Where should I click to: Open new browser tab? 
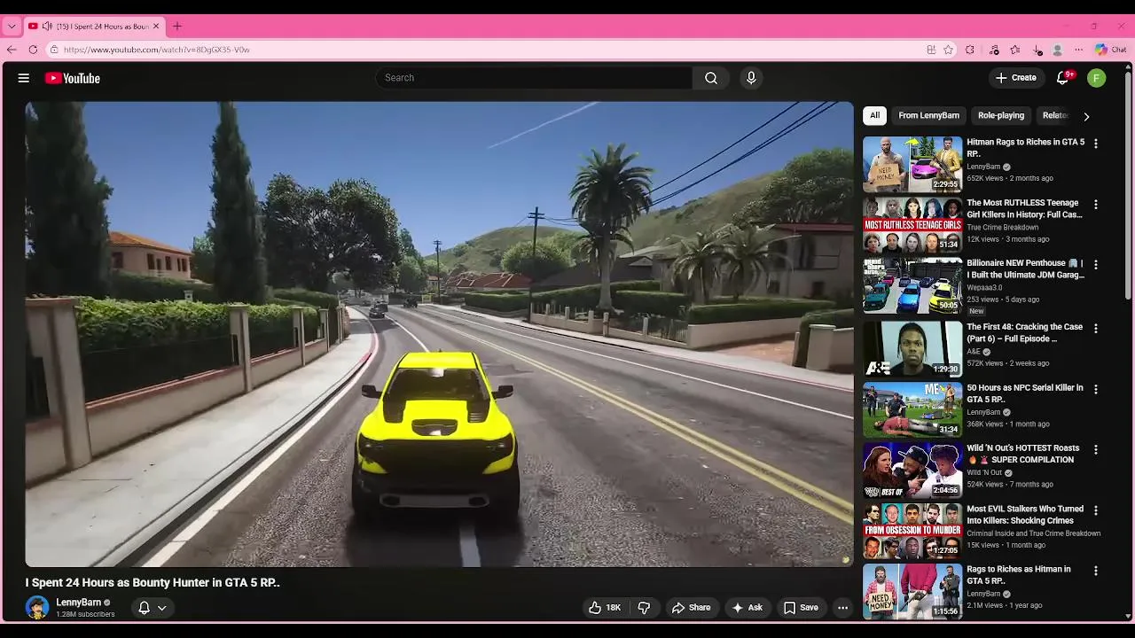[x=177, y=27]
